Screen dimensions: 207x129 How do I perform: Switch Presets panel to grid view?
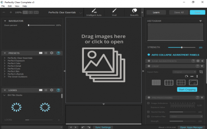[41, 53]
